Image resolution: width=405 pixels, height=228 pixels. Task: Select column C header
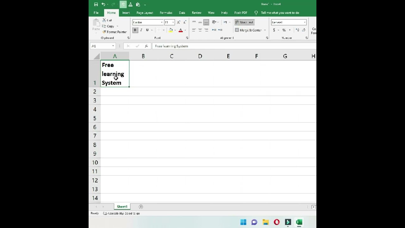[x=171, y=56]
